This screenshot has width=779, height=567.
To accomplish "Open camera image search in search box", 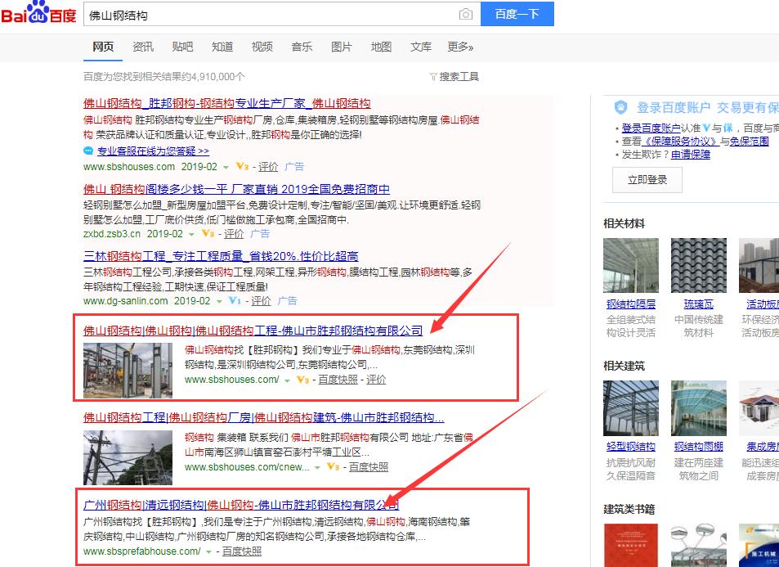I will click(465, 15).
